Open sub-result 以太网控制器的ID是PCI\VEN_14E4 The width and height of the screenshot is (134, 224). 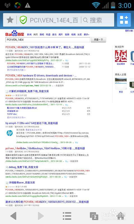(31, 67)
